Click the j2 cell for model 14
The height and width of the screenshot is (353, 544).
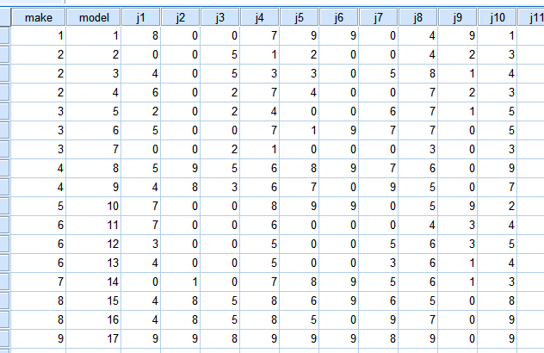click(181, 282)
